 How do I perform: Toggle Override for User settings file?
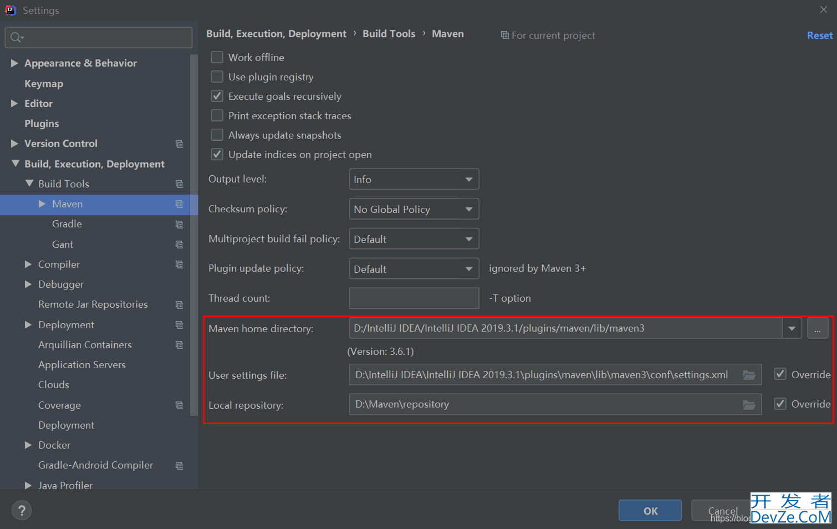pos(780,374)
